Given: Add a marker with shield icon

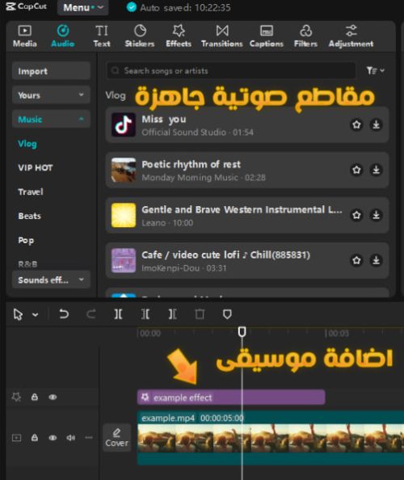Looking at the screenshot, I should (227, 314).
